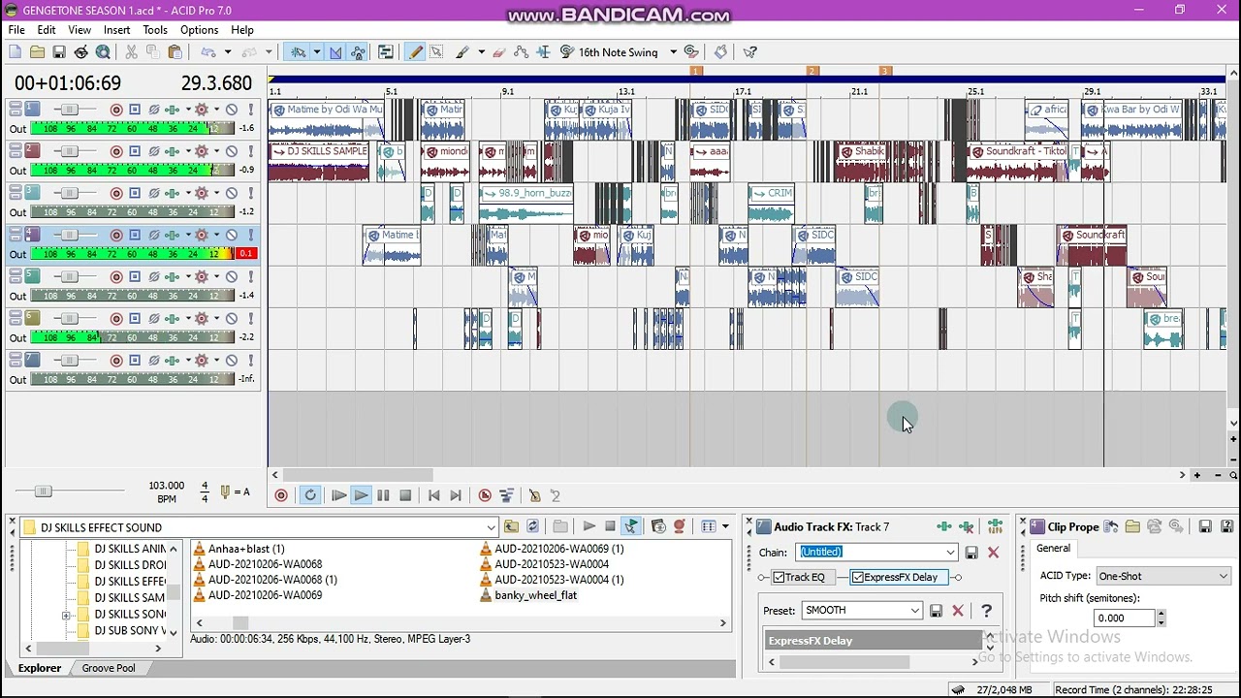Select the Selection tool

(436, 52)
